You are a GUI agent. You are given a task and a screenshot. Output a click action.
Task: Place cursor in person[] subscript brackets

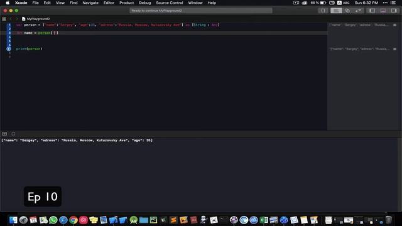tap(55, 33)
